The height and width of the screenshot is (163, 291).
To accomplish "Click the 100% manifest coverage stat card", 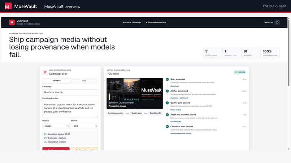I will [x=270, y=53].
